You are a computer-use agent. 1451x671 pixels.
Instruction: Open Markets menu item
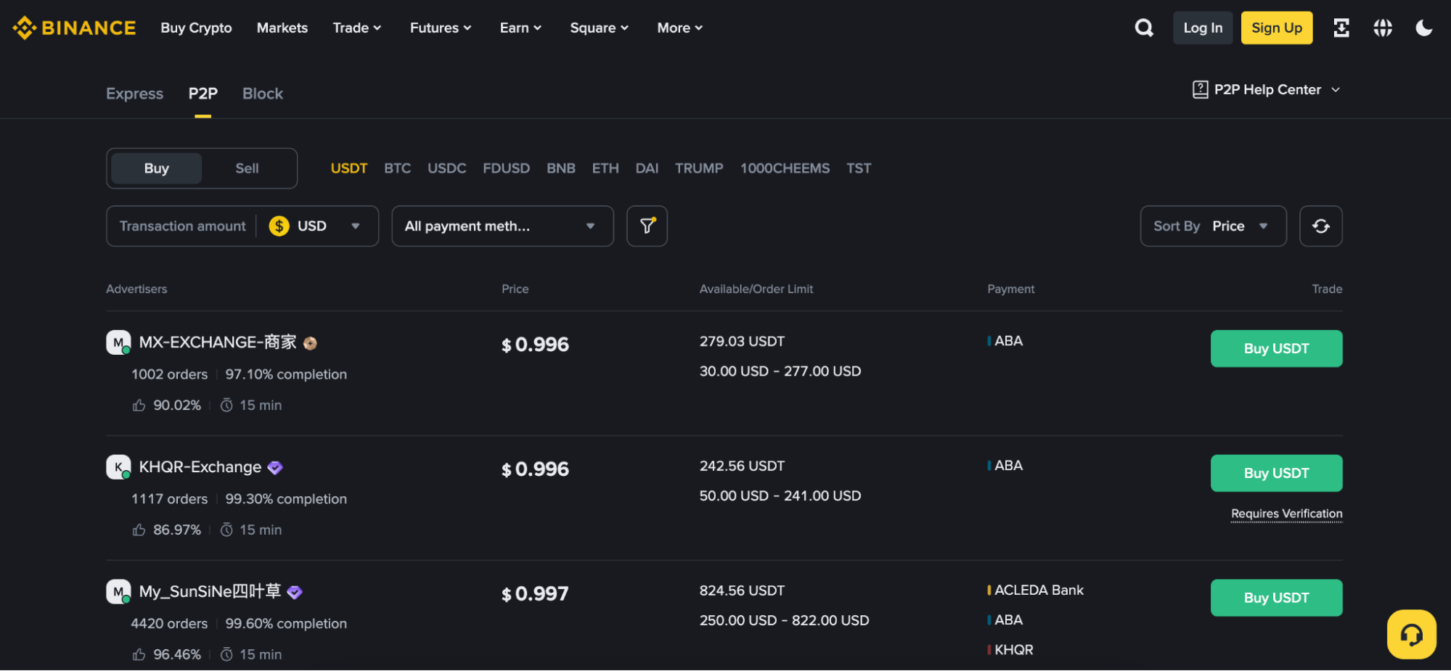pos(282,28)
